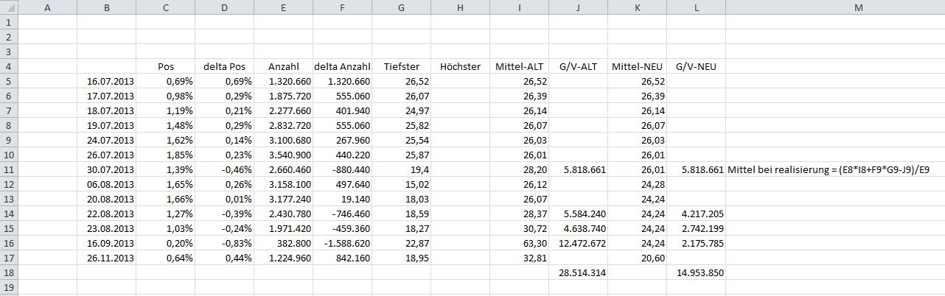Select column header B
The image size is (945, 296).
(x=106, y=7)
